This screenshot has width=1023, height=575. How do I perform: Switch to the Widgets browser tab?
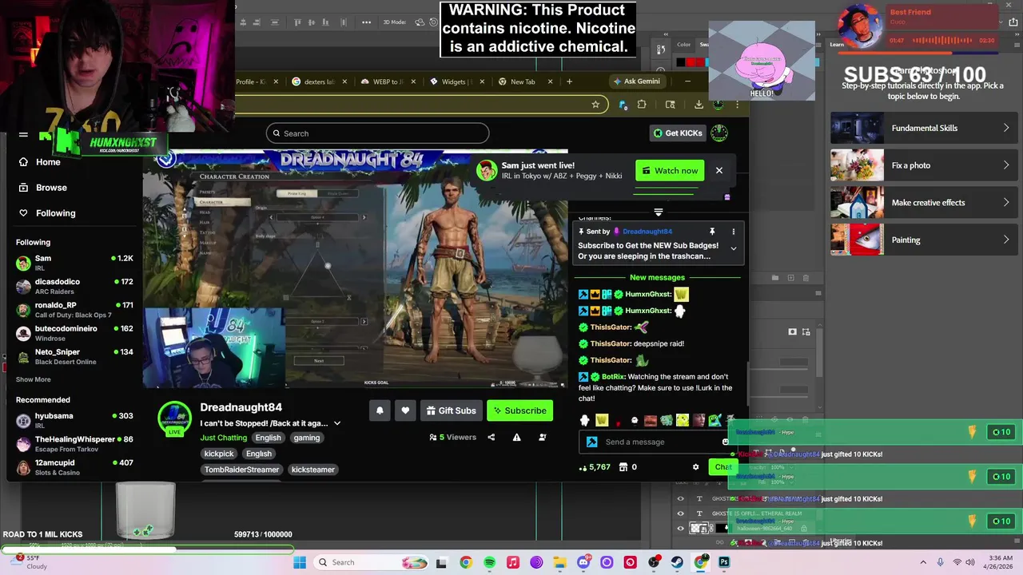[x=456, y=81]
